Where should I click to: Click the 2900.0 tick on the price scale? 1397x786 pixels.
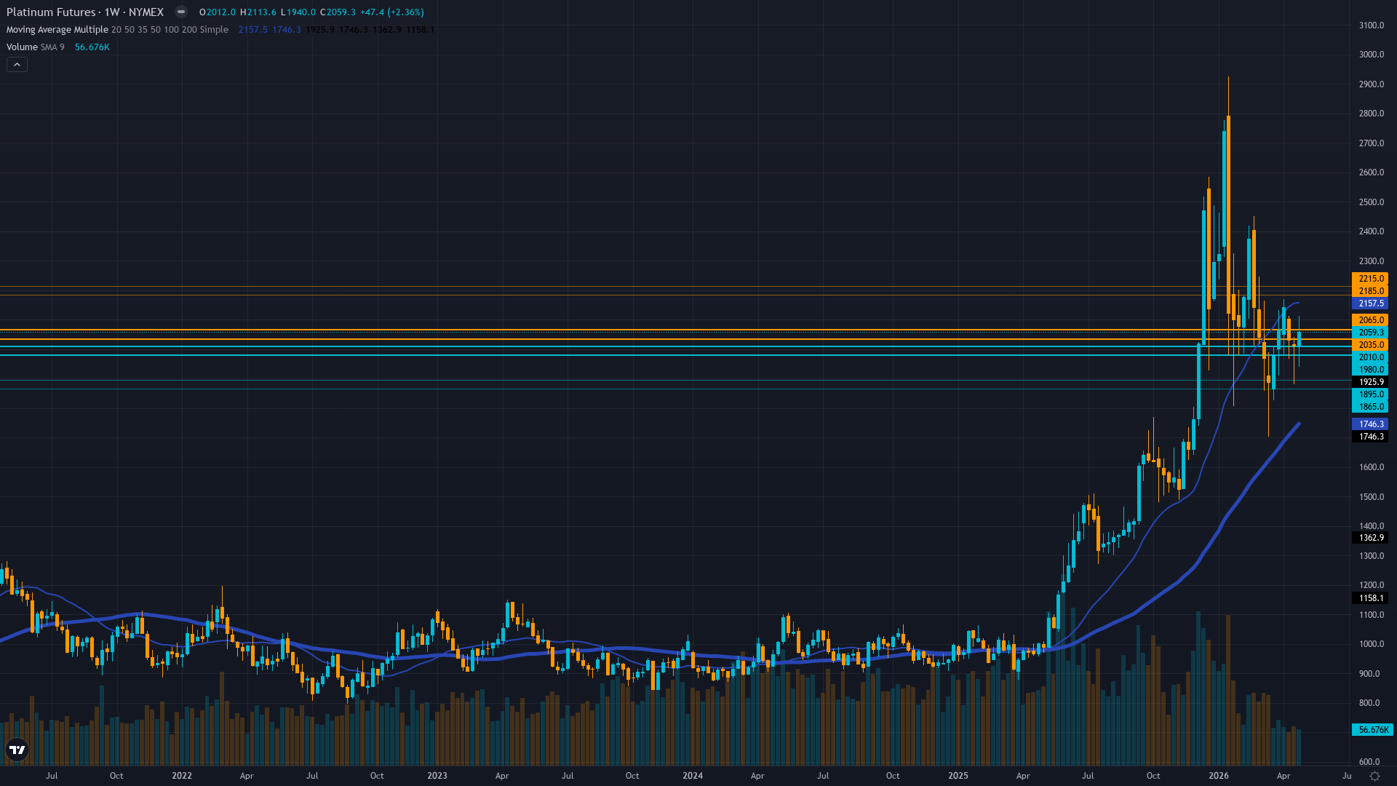1372,84
